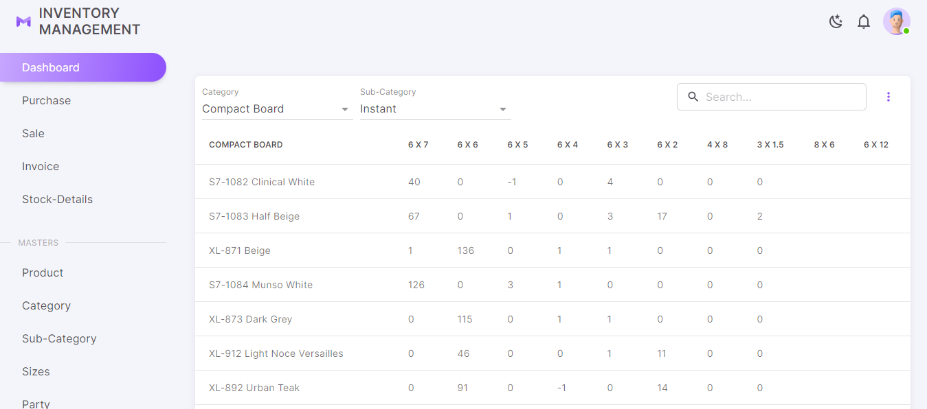Toggle dark mode with moon icon
This screenshot has width=927, height=409.
(x=836, y=21)
